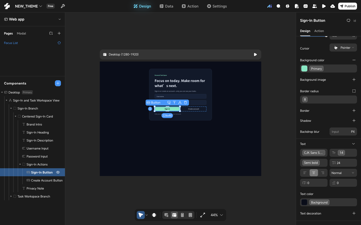The height and width of the screenshot is (225, 361).
Task: Add a Shadow with its plus button
Action: 354,120
